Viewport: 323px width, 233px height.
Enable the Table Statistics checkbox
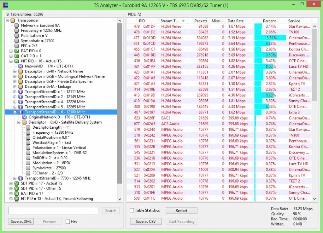tap(132, 210)
